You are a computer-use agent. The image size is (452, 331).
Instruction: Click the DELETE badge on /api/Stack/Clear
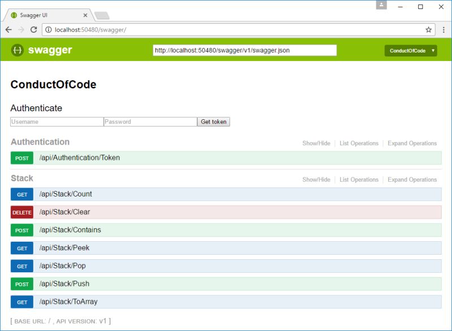point(21,212)
